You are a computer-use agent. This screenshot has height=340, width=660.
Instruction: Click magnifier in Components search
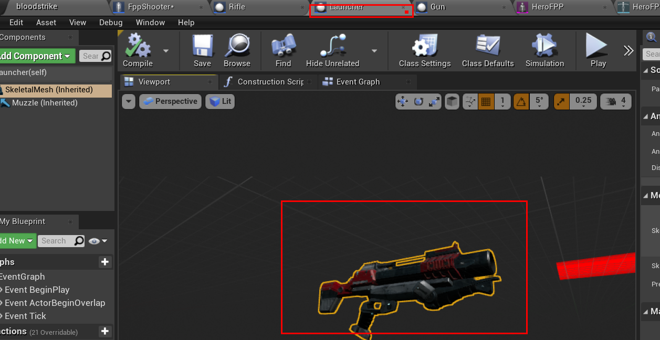[106, 56]
